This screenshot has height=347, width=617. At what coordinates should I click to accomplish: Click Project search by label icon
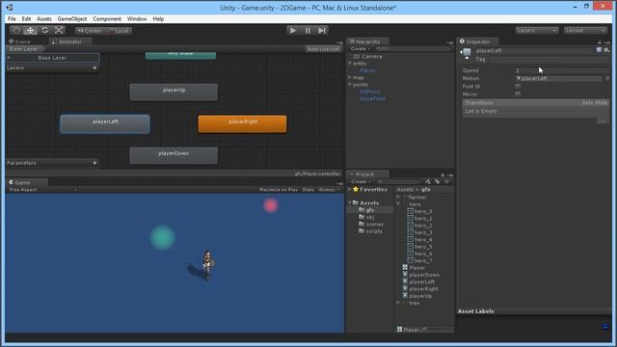point(437,181)
